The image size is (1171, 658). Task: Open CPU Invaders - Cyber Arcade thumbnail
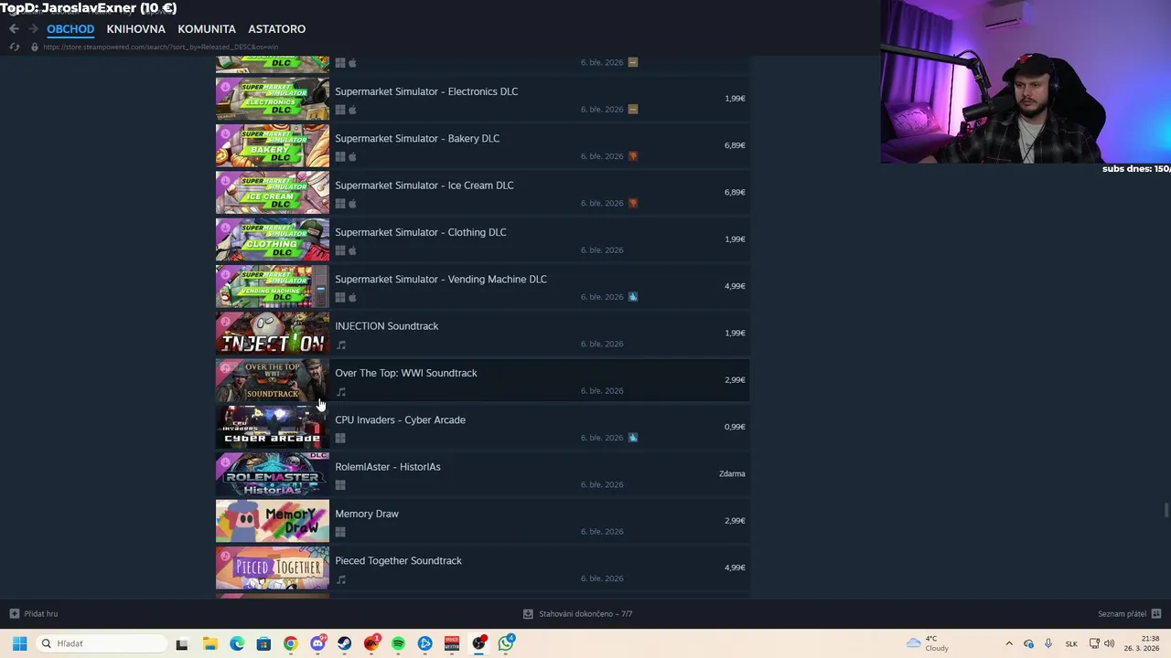pos(272,427)
